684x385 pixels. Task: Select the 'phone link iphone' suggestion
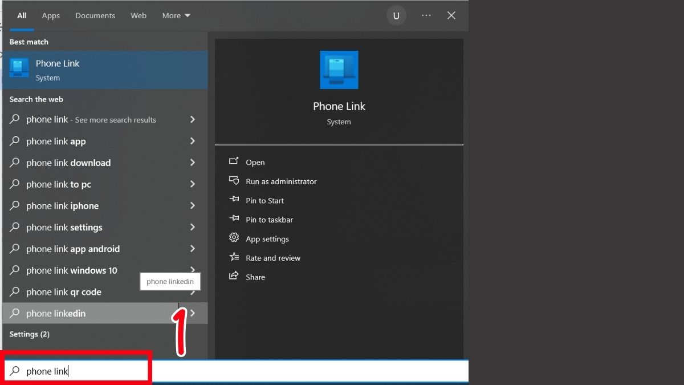click(105, 206)
